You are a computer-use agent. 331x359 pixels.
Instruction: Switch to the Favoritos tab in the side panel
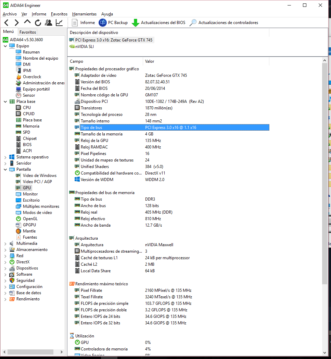(28, 32)
